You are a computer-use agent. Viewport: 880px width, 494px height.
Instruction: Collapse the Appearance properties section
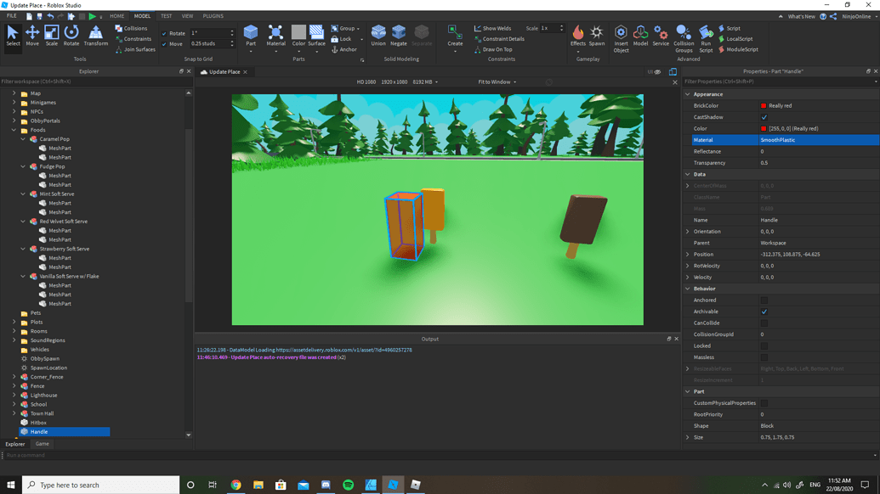pyautogui.click(x=688, y=94)
